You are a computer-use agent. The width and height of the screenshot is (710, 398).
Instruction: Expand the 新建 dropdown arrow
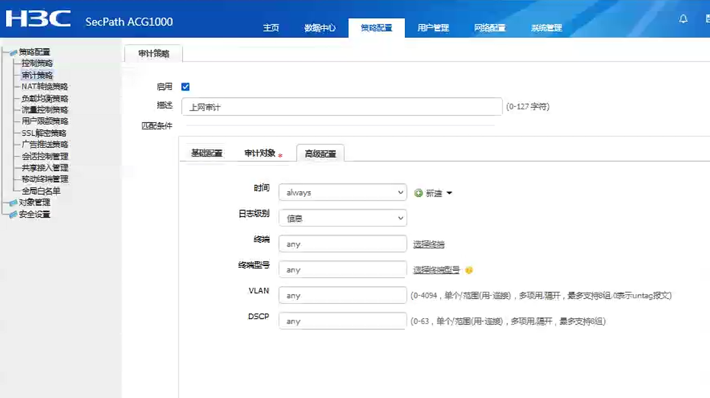(x=449, y=193)
